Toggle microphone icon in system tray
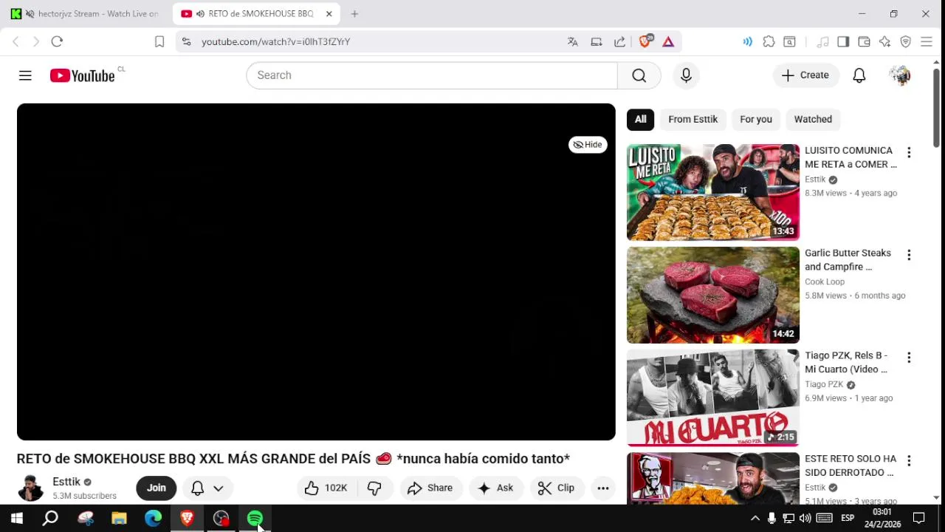945x532 pixels. click(772, 518)
